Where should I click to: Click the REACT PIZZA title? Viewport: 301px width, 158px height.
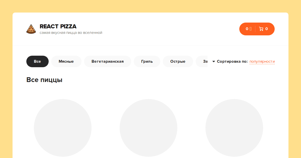58,26
